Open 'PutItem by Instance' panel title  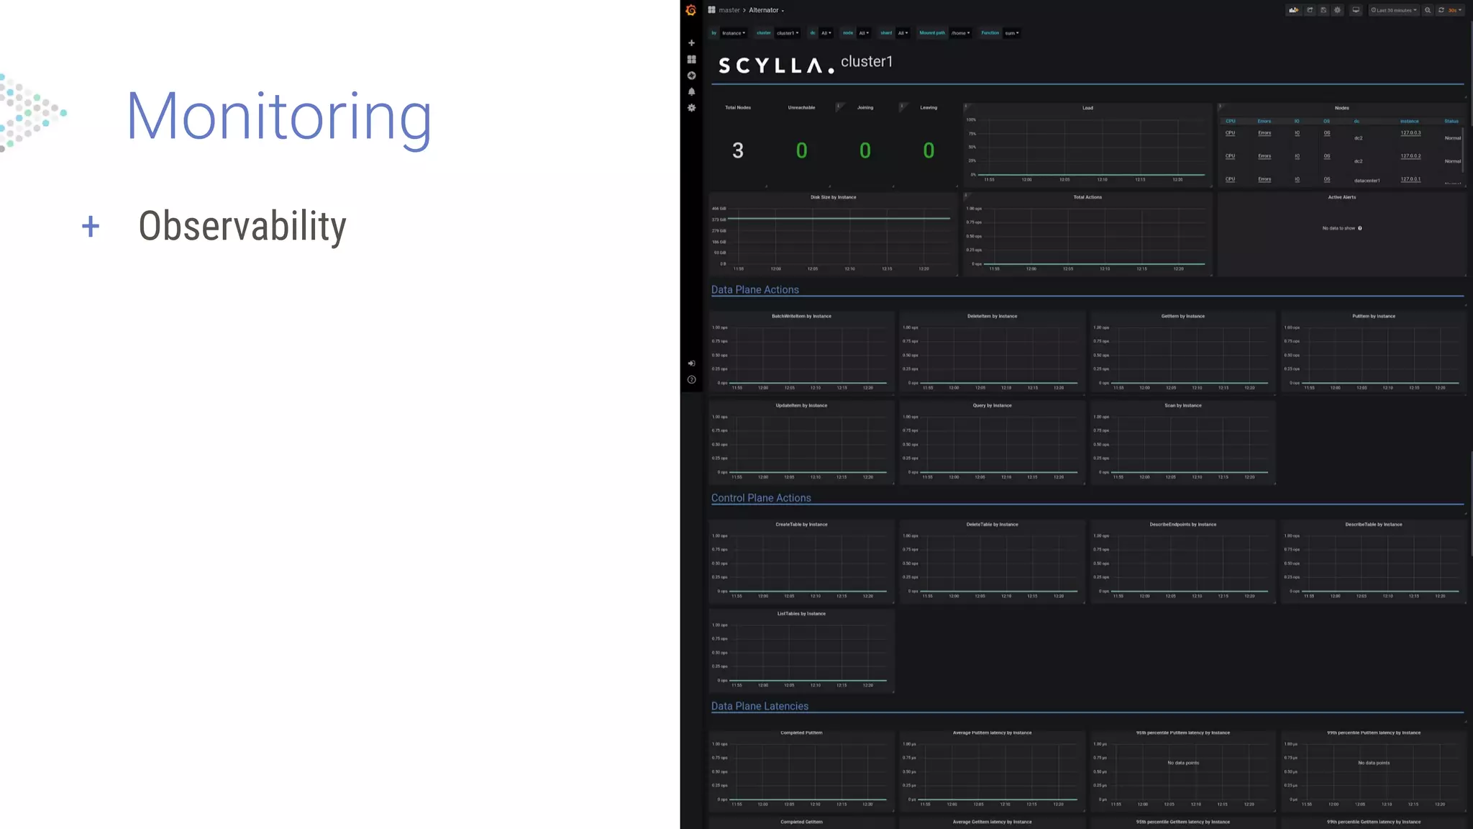click(1373, 316)
